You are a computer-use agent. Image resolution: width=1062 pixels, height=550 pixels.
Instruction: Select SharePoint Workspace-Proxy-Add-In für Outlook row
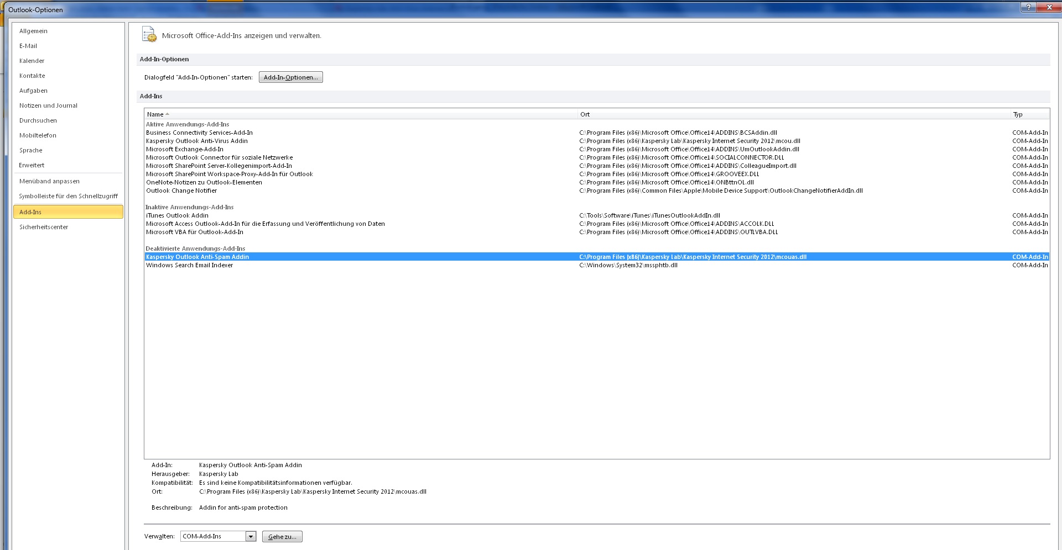(x=597, y=174)
